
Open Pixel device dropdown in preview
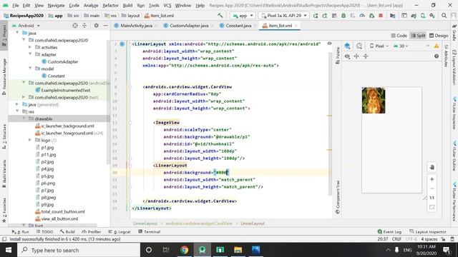[379, 46]
